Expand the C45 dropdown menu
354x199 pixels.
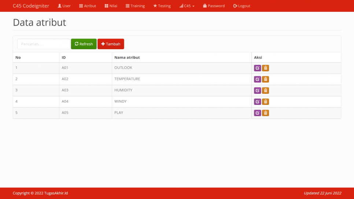click(x=187, y=6)
